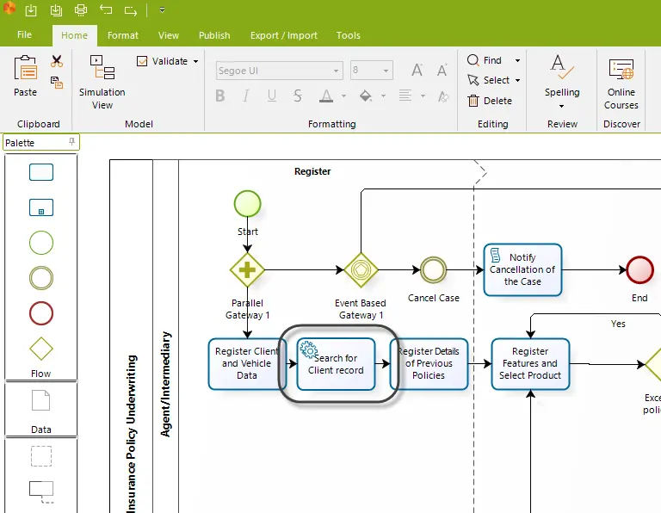Open the Export / Import tab
Viewport: 661px width, 513px height.
click(x=284, y=35)
